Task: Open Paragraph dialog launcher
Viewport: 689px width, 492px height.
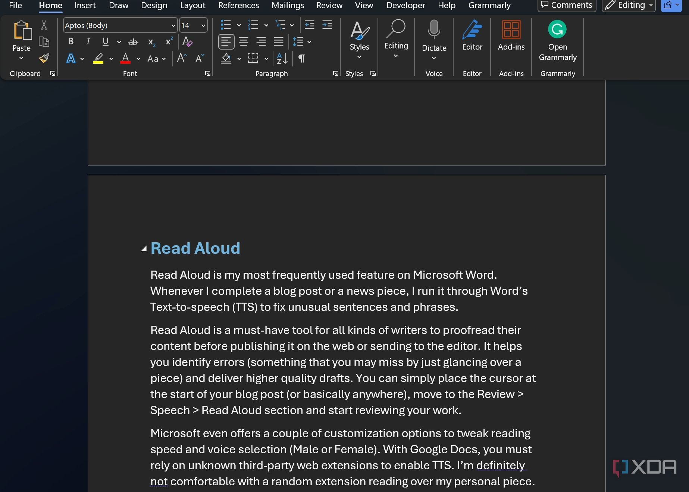Action: point(335,73)
